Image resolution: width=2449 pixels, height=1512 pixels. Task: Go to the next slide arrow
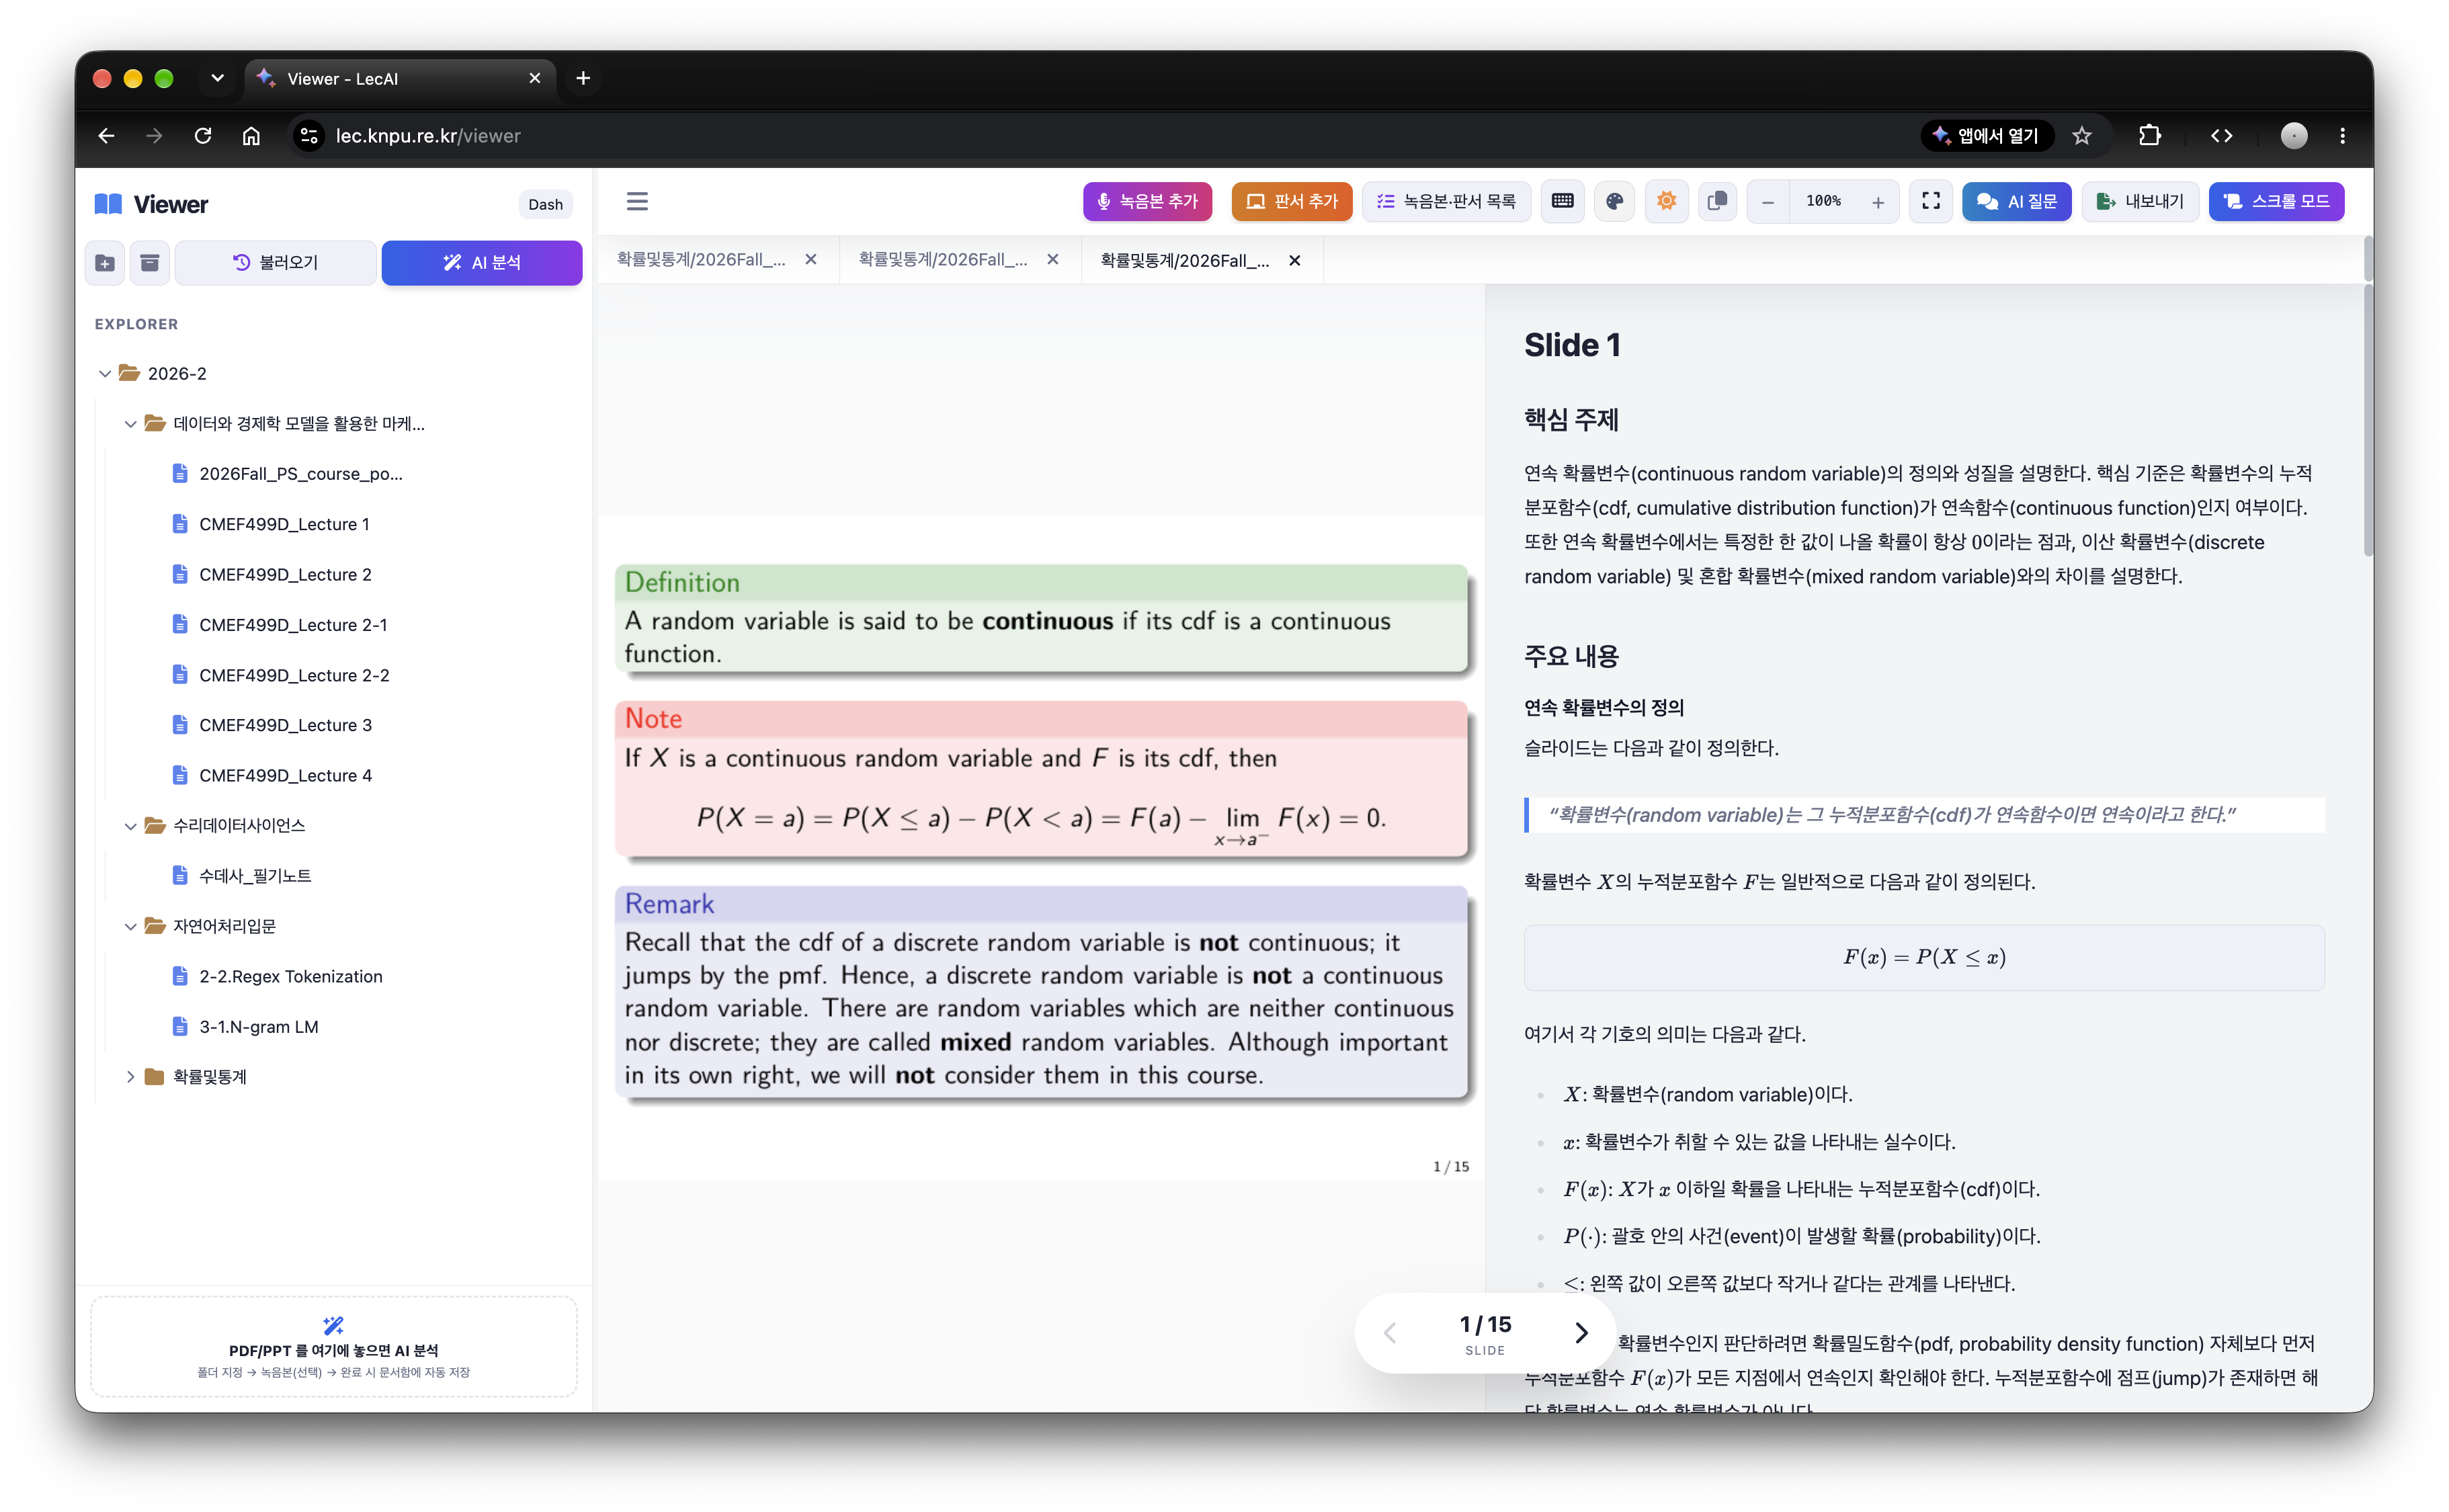(1581, 1333)
